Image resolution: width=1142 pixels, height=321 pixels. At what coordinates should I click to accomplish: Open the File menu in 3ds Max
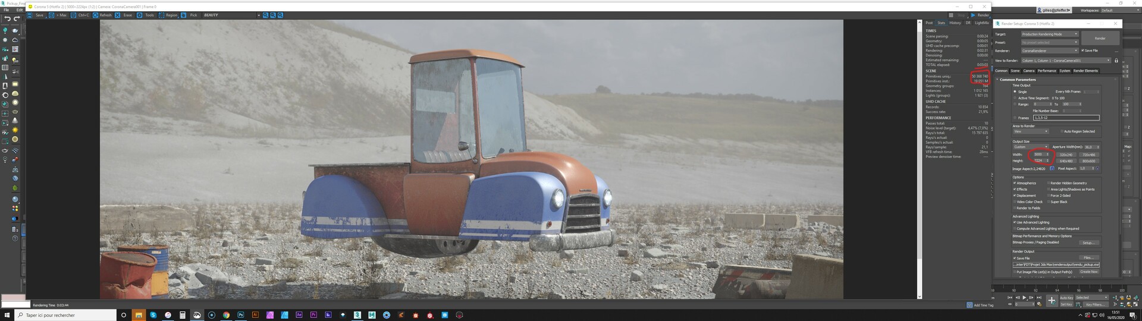click(7, 10)
